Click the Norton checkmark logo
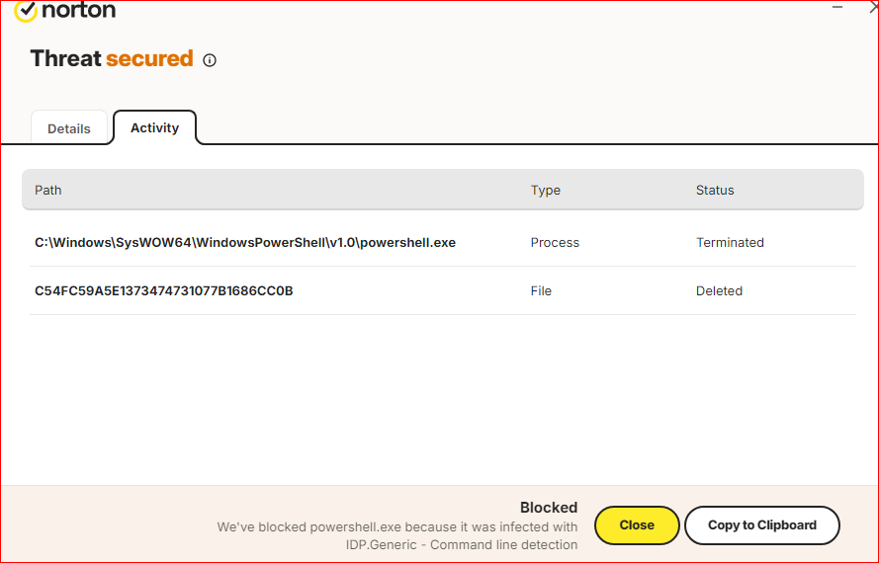Image resolution: width=879 pixels, height=563 pixels. (26, 10)
